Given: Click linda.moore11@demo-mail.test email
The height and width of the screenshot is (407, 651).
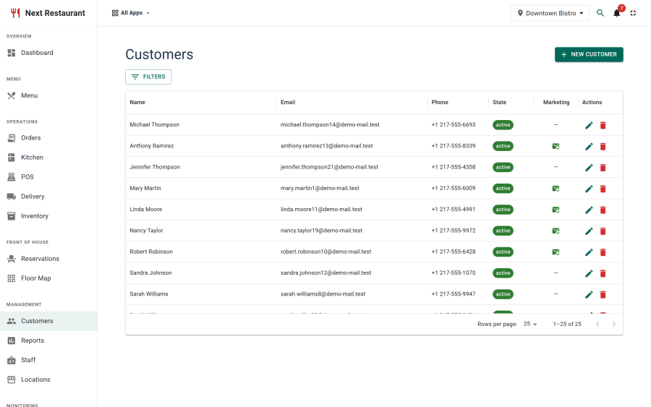Looking at the screenshot, I should tap(321, 209).
